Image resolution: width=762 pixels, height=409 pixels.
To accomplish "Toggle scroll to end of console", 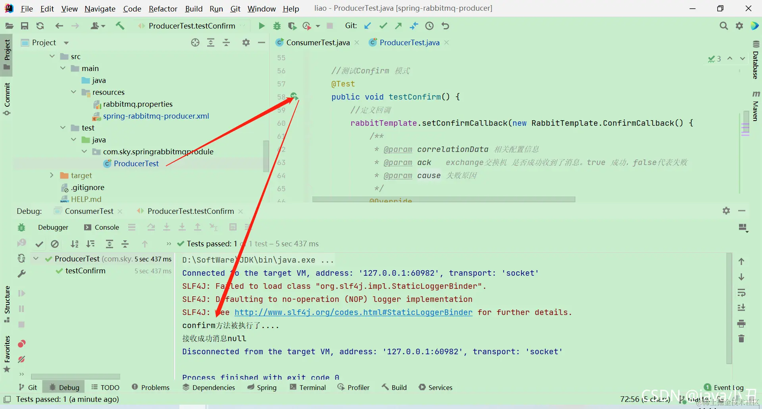I will coord(741,308).
